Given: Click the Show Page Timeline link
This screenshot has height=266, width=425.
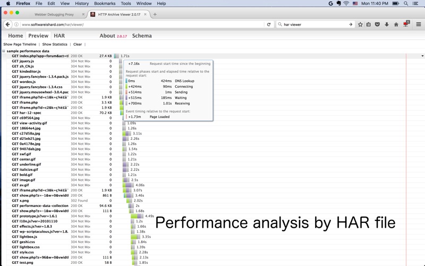Looking at the screenshot, I should (x=20, y=45).
